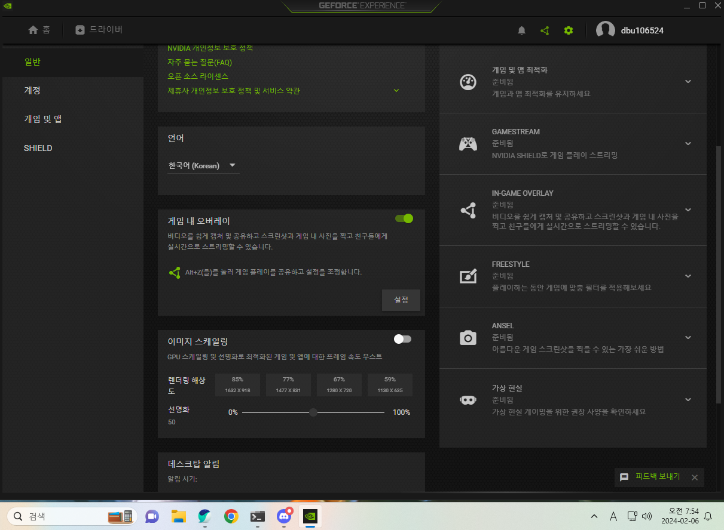This screenshot has height=530, width=724.
Task: Open Discord from the taskbar
Action: pos(284,516)
